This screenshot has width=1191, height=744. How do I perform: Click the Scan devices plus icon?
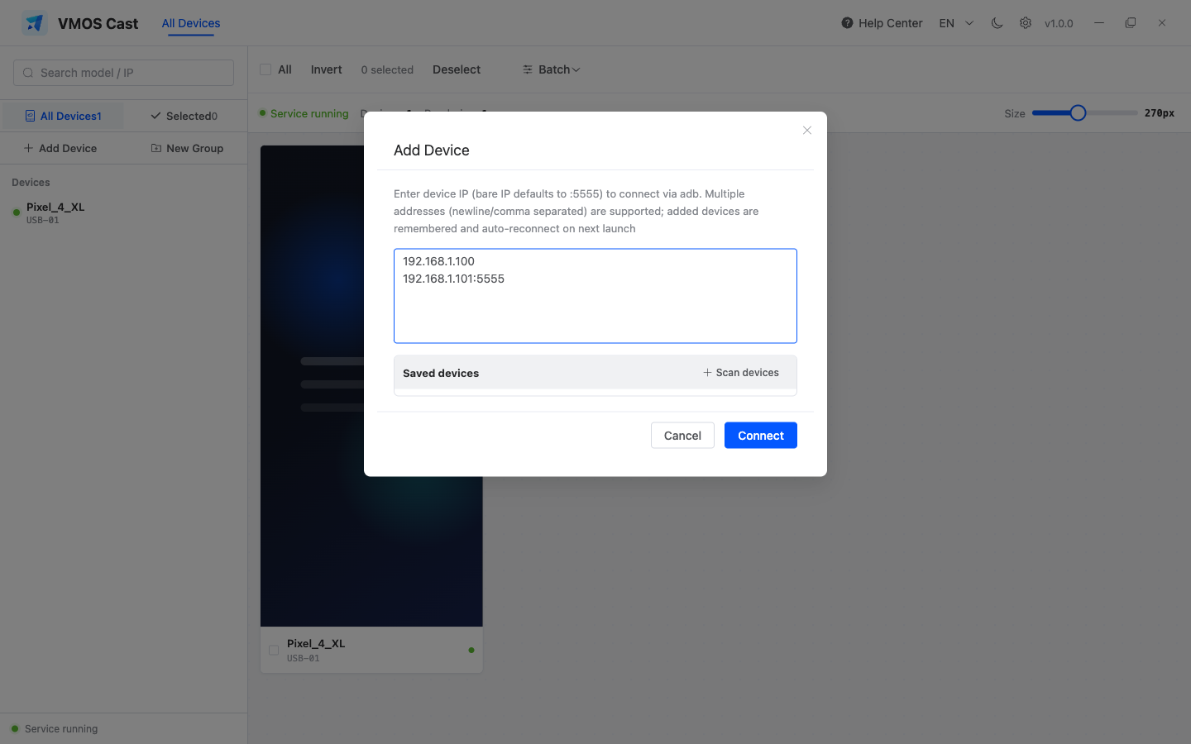tap(707, 373)
